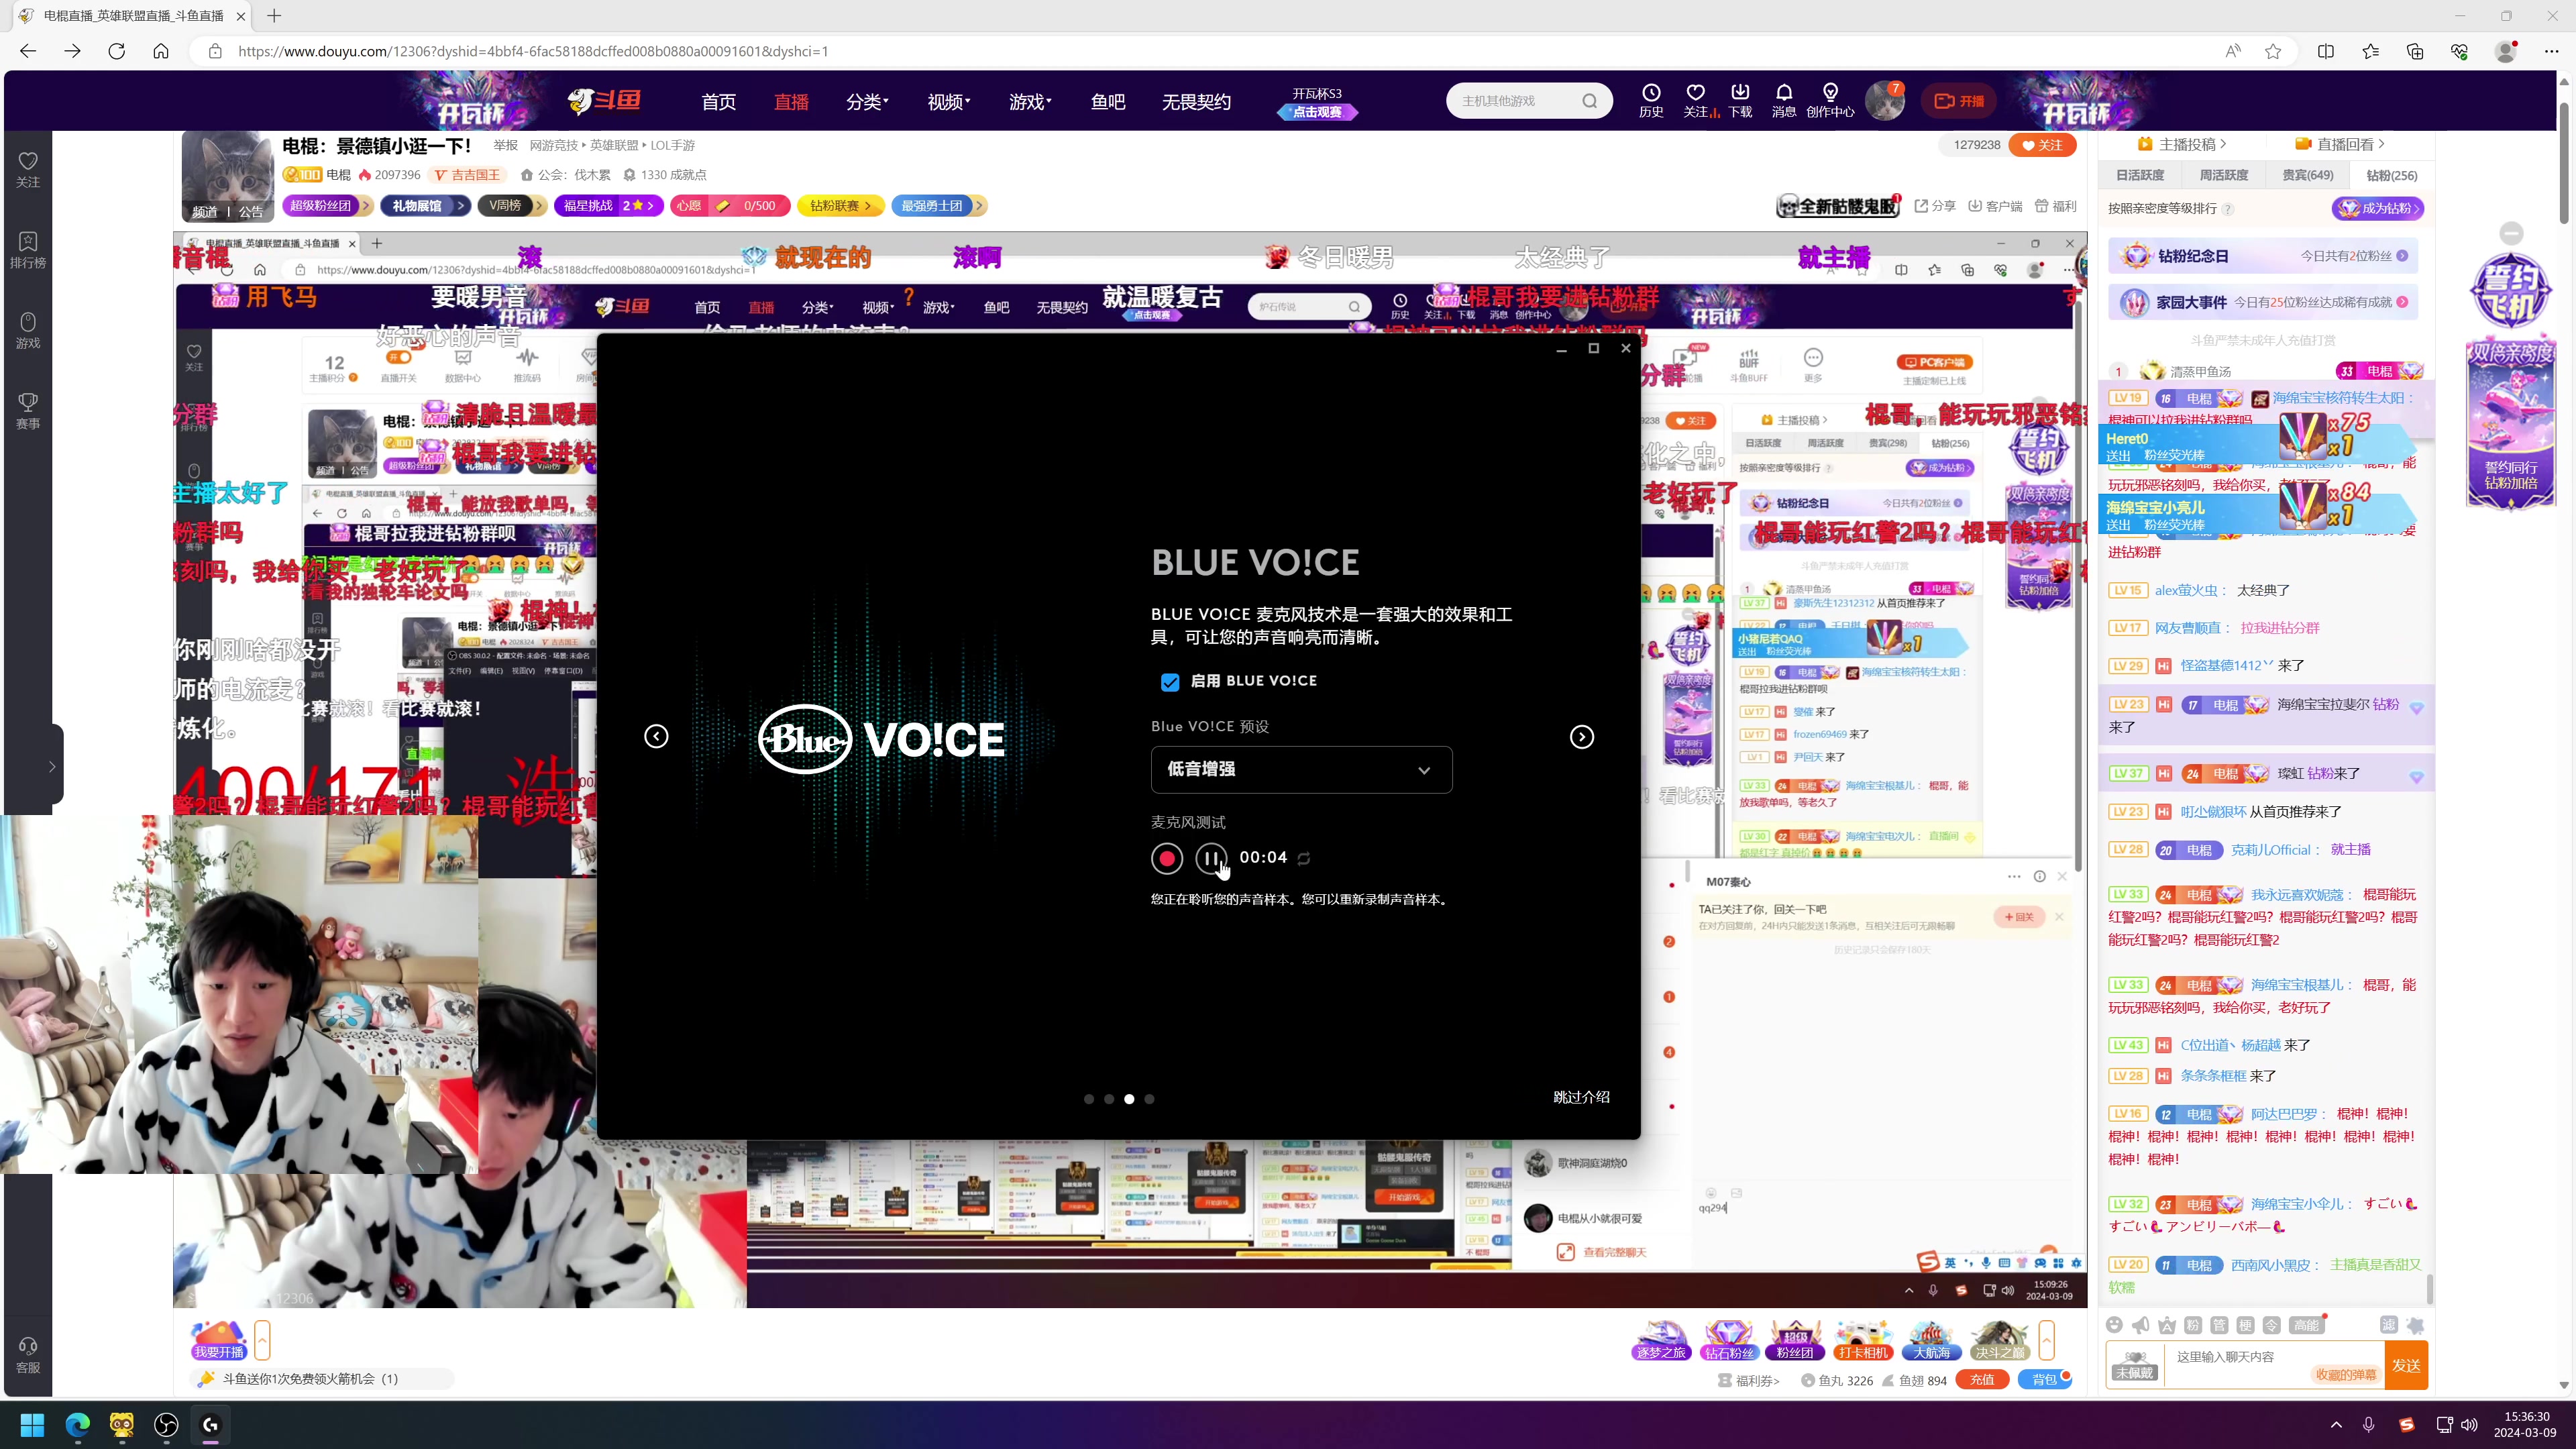Image resolution: width=2576 pixels, height=1449 pixels.
Task: Open the 消息 bell notifications icon
Action: (x=1784, y=100)
